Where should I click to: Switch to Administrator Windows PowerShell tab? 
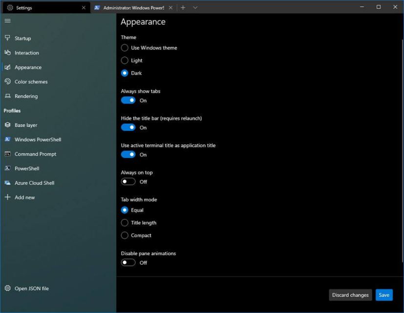(133, 8)
